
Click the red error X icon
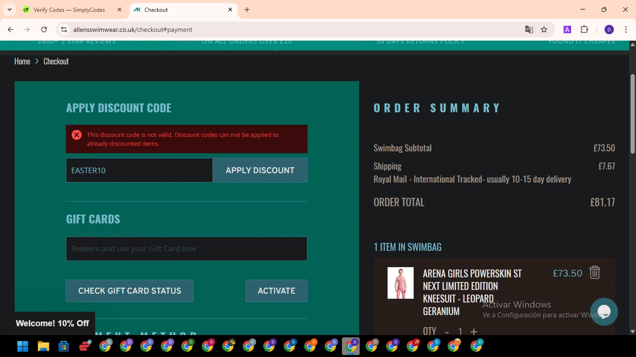pos(77,135)
